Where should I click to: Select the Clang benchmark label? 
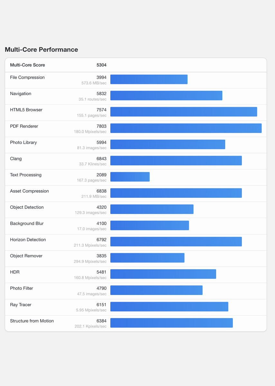(x=16, y=159)
